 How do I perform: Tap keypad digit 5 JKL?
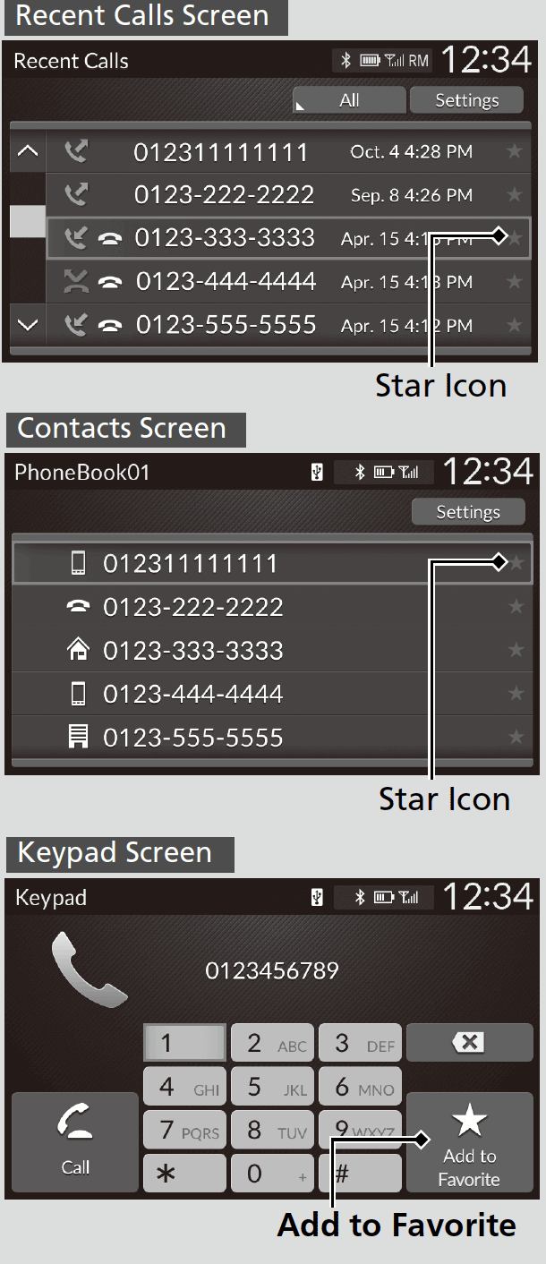click(x=273, y=1087)
